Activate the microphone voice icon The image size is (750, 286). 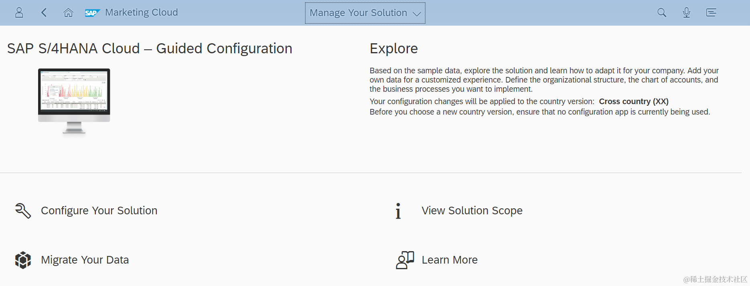click(x=687, y=13)
